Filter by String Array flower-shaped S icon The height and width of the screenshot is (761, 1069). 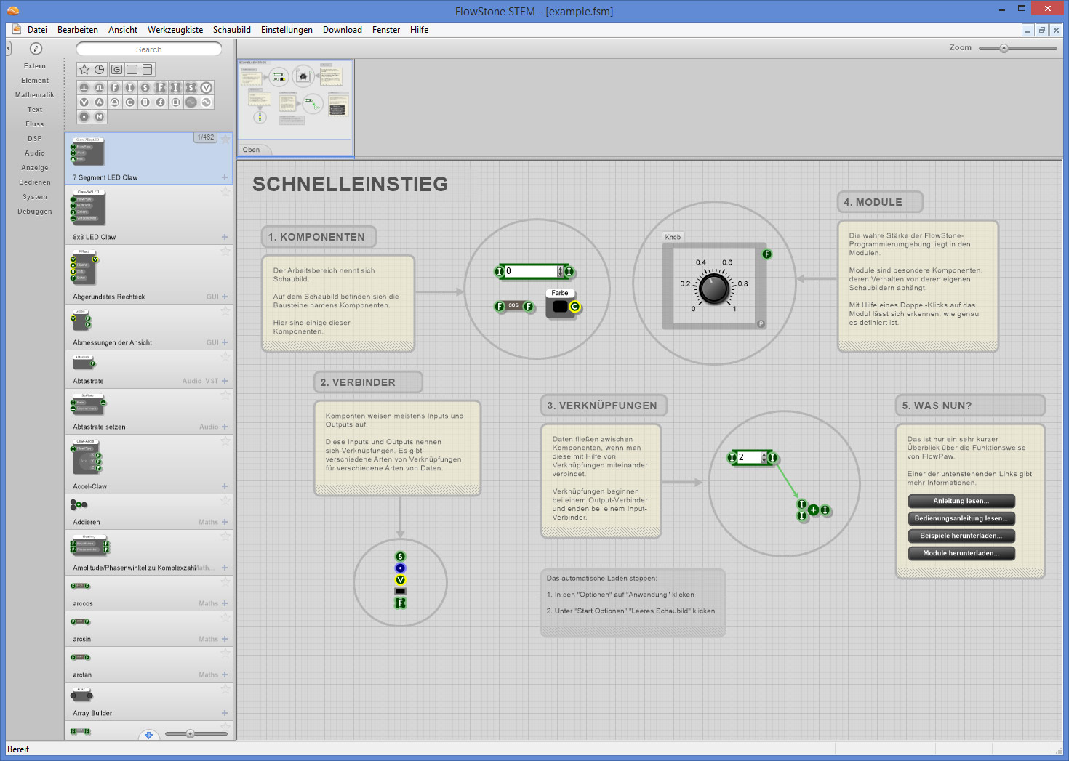191,87
